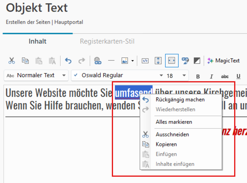Toggle strikethrough formatting
The height and width of the screenshot is (183, 247).
tap(225, 76)
